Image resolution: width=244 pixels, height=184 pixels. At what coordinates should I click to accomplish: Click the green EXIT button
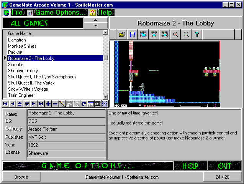[224, 166]
